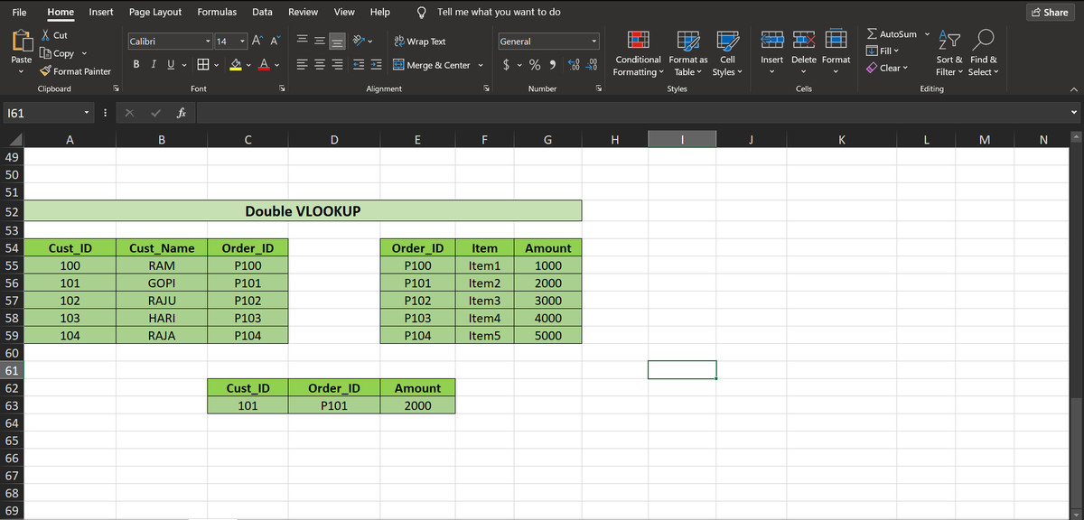Toggle Bold formatting
Viewport: 1084px width, 520px height.
point(135,65)
